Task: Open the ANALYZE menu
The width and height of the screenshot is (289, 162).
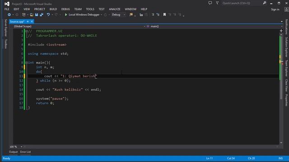Action: click(114, 9)
